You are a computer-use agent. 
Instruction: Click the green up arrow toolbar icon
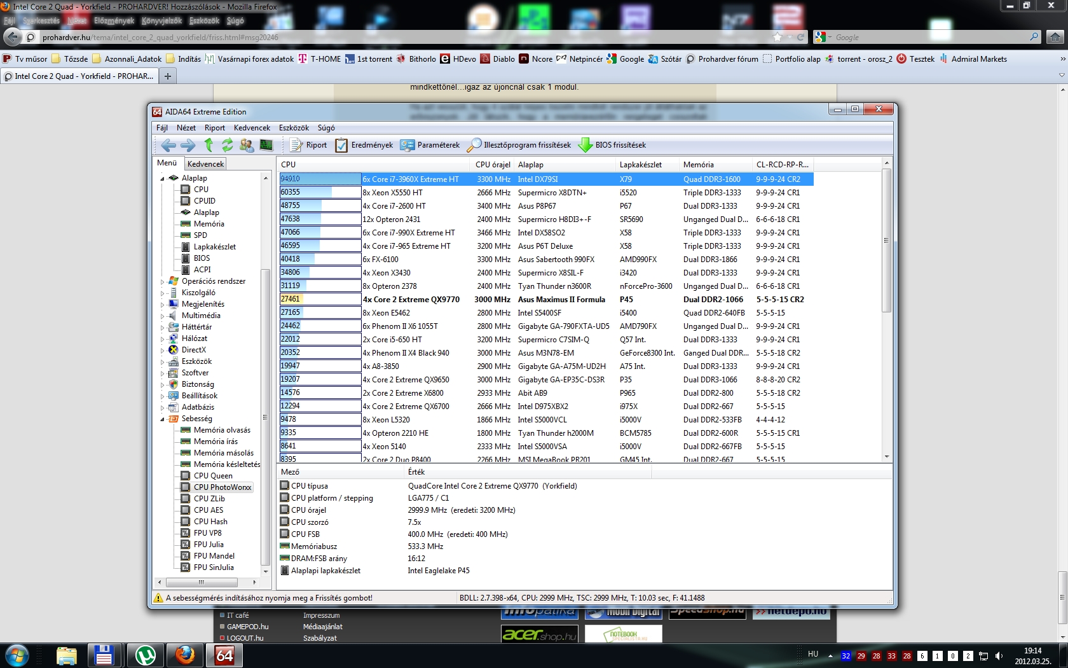[209, 145]
